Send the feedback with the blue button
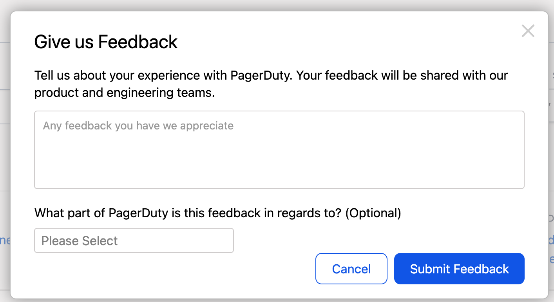554x302 pixels. 459,269
